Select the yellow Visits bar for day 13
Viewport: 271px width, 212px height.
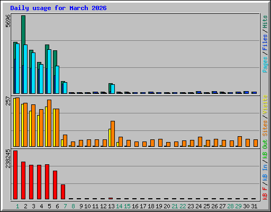click(x=110, y=138)
